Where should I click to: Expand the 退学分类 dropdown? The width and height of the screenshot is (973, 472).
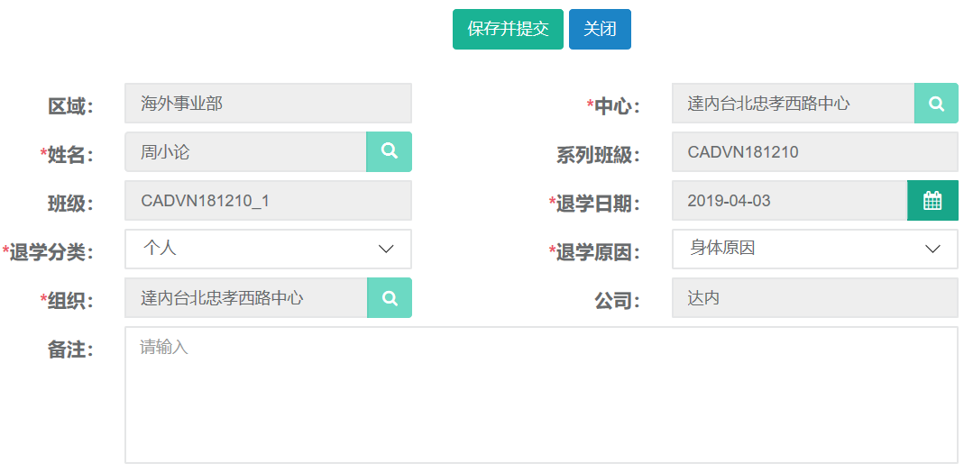point(268,250)
